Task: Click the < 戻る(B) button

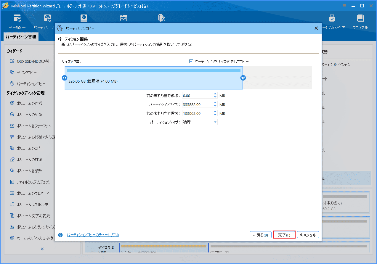Action: pos(261,235)
